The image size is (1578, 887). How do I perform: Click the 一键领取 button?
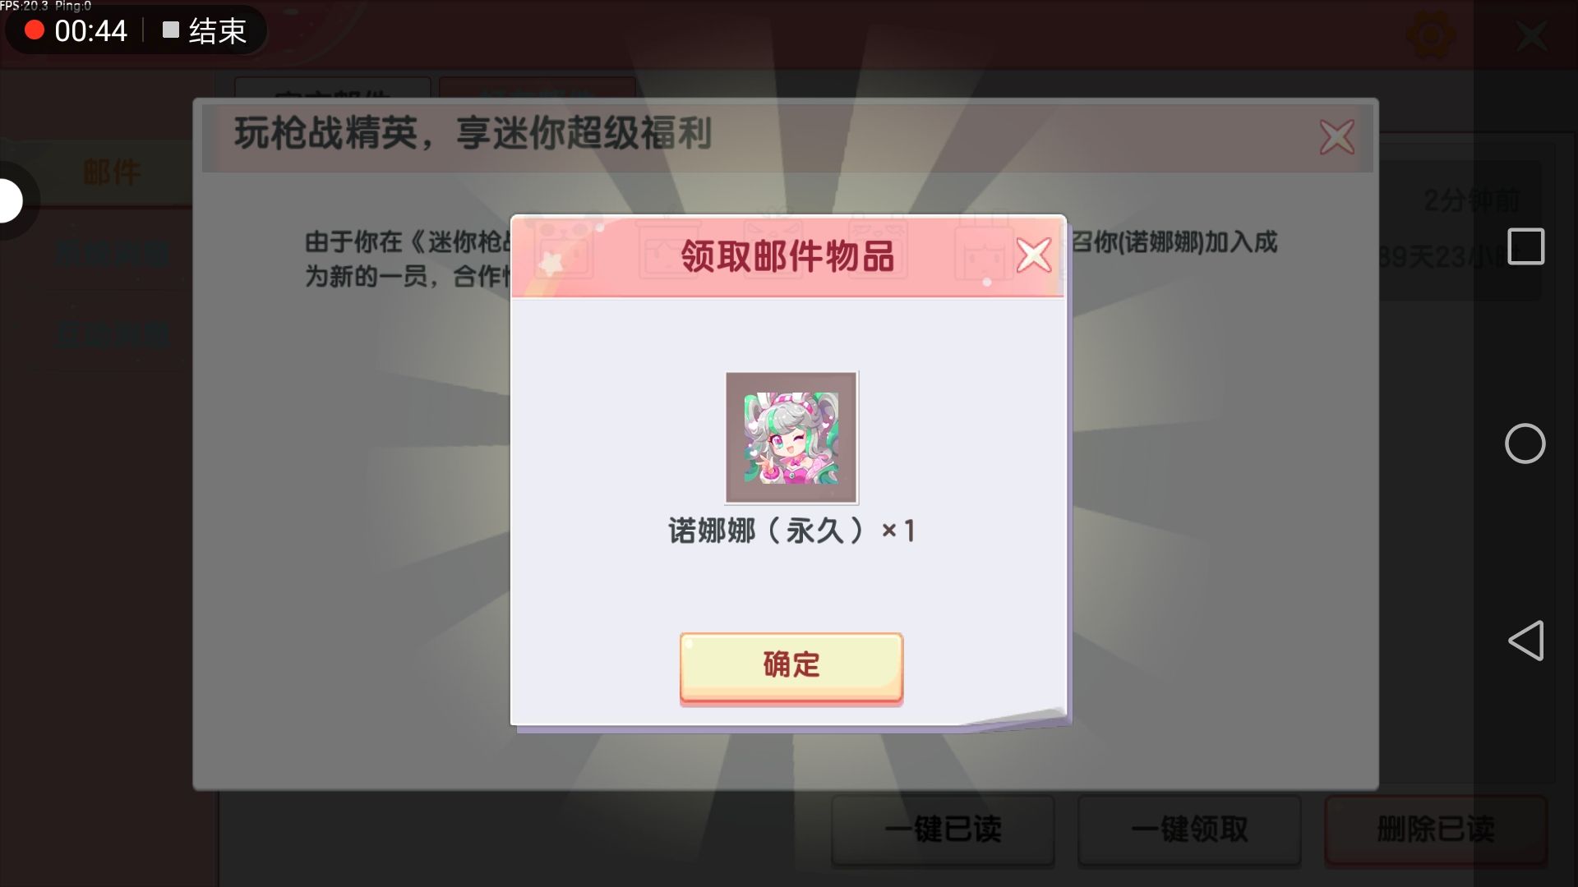[x=1189, y=830]
